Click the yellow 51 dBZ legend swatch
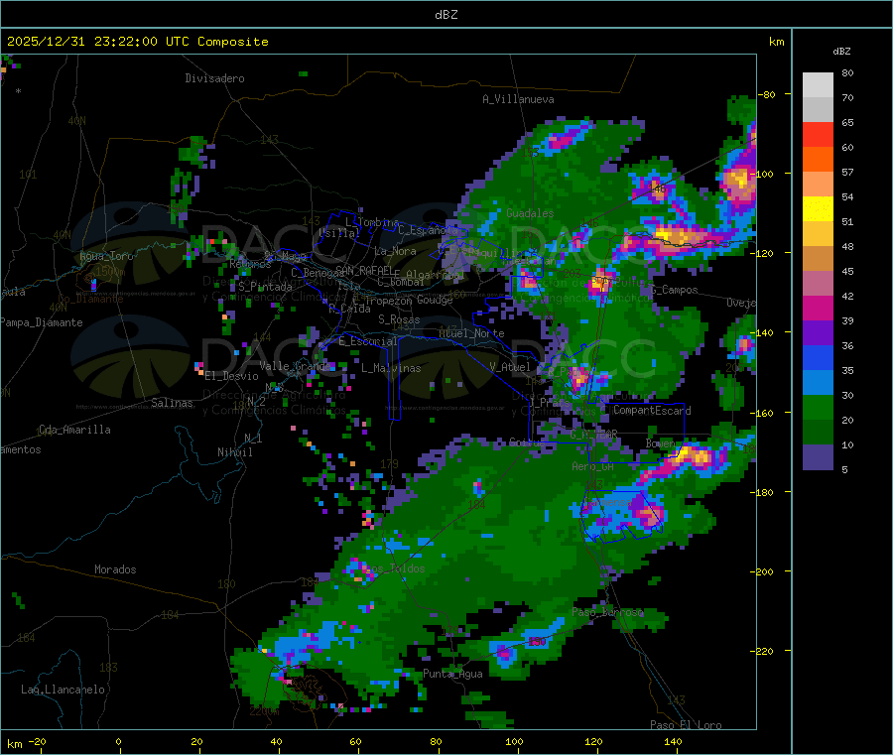 coord(818,209)
